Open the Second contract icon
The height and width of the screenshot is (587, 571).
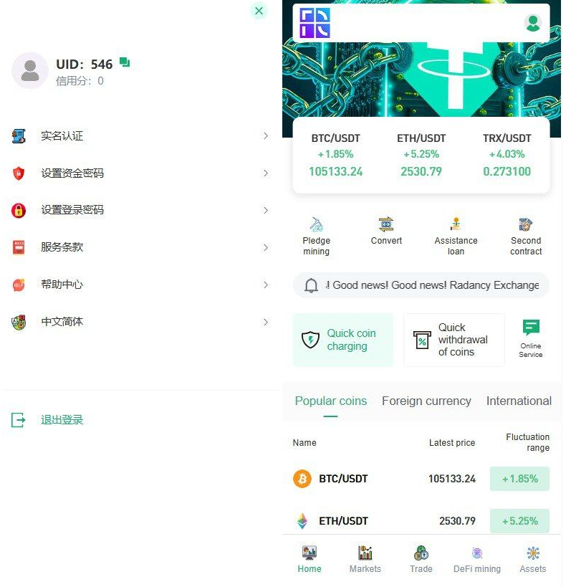tap(525, 224)
